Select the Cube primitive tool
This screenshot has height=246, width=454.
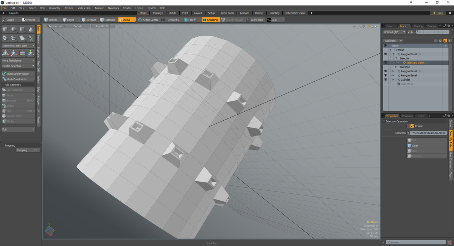[5, 29]
